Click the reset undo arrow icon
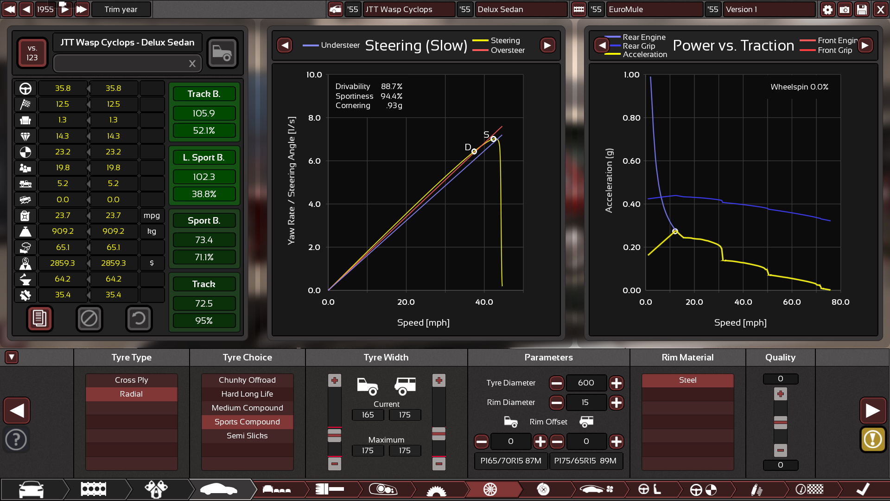The width and height of the screenshot is (890, 501). point(139,319)
